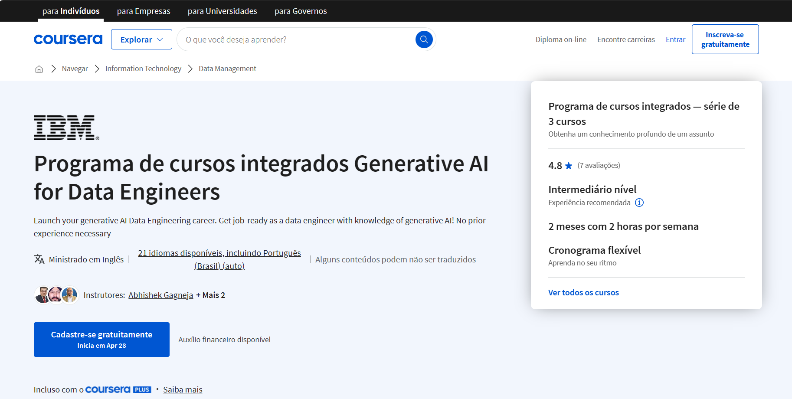Screen dimensions: 792x399
Task: Click the Entrar link
Action: [x=675, y=39]
